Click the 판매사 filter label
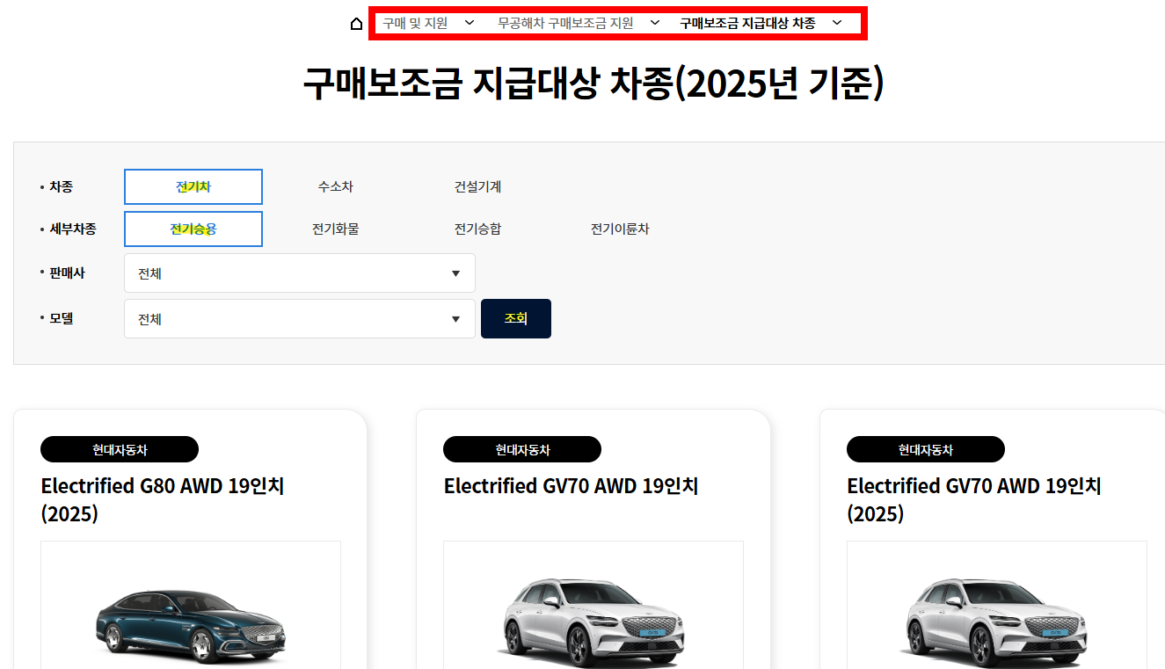Viewport: 1165px width, 669px height. (67, 273)
